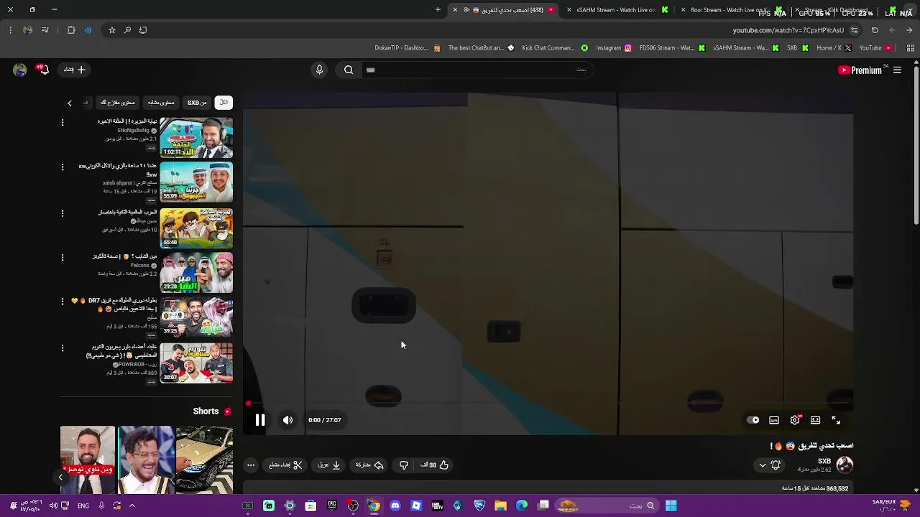Open YouTube notifications bell with 9+ badge
Screen dimensions: 920x517
click(43, 70)
